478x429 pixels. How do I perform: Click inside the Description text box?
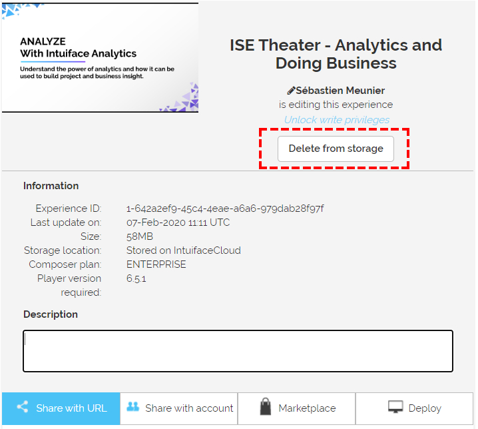(238, 351)
